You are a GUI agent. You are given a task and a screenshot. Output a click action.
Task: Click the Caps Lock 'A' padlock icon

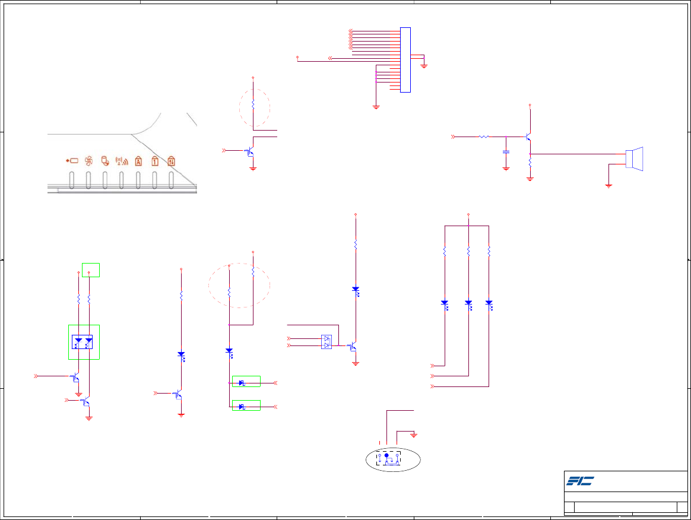pos(138,161)
